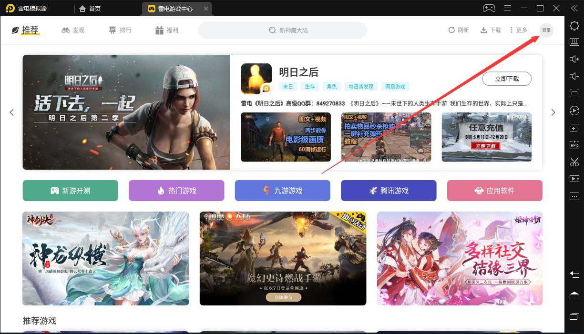Switch to the 首页 home tab
584x334 pixels.
click(x=90, y=9)
